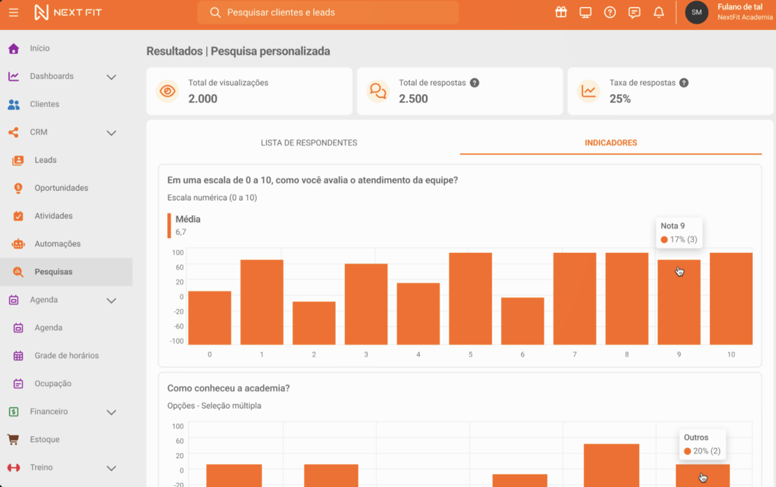Viewport: 776px width, 487px height.
Task: Click the Taxa de respostas help icon
Action: (x=684, y=83)
